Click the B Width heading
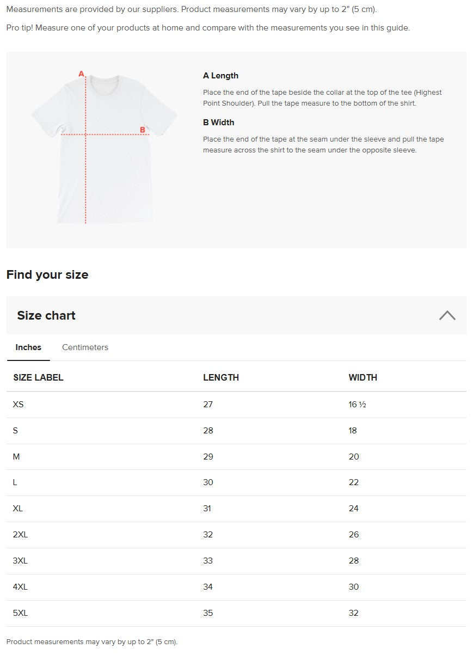473x661 pixels. coord(219,123)
